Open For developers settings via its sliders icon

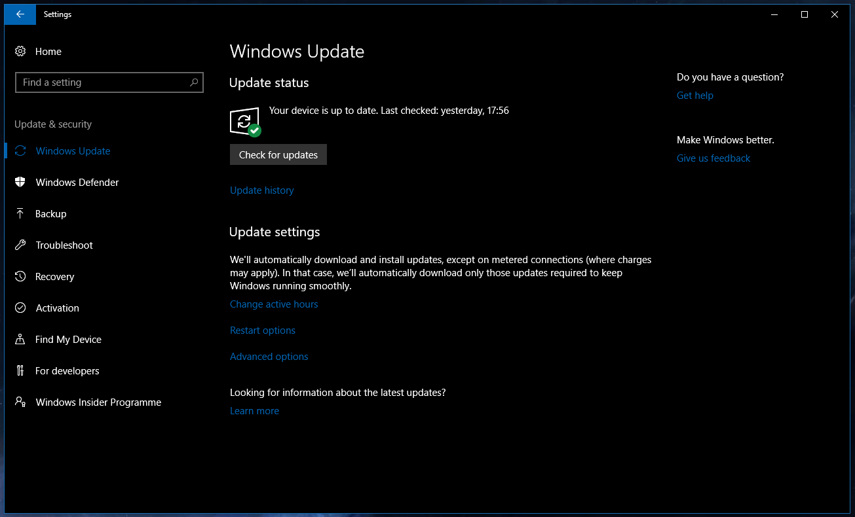[20, 370]
